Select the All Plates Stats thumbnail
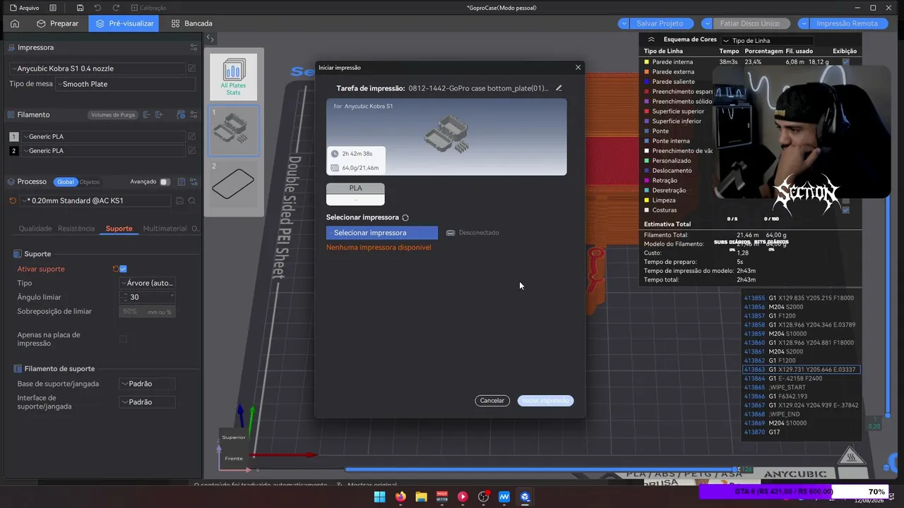The width and height of the screenshot is (904, 508). point(234,77)
